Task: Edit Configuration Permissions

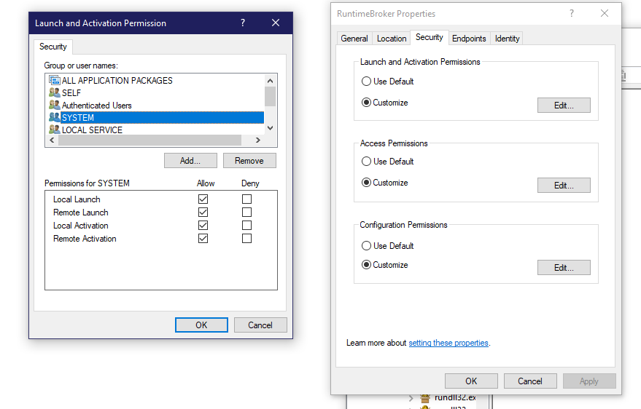Action: [564, 268]
